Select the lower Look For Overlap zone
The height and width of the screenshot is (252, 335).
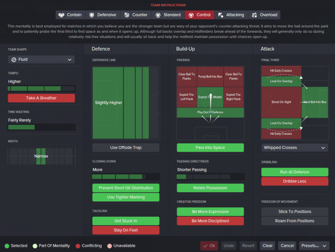(281, 123)
